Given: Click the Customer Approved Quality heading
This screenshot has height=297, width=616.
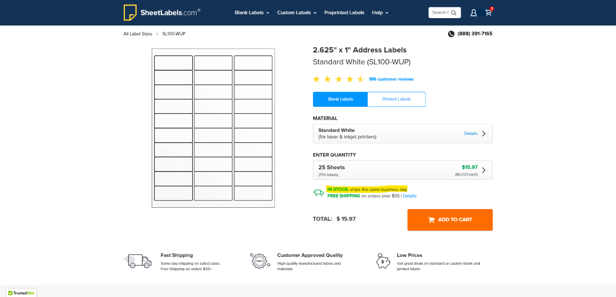Looking at the screenshot, I should (x=310, y=255).
